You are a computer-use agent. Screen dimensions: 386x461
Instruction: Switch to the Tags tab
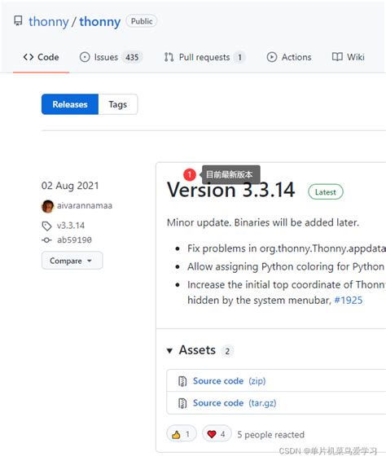pos(117,104)
